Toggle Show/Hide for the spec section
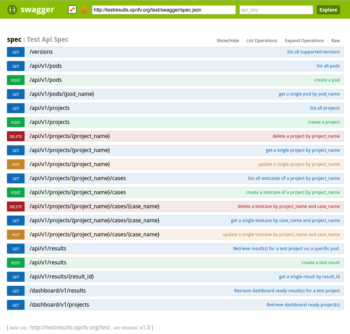Image resolution: width=350 pixels, height=334 pixels. pyautogui.click(x=227, y=41)
